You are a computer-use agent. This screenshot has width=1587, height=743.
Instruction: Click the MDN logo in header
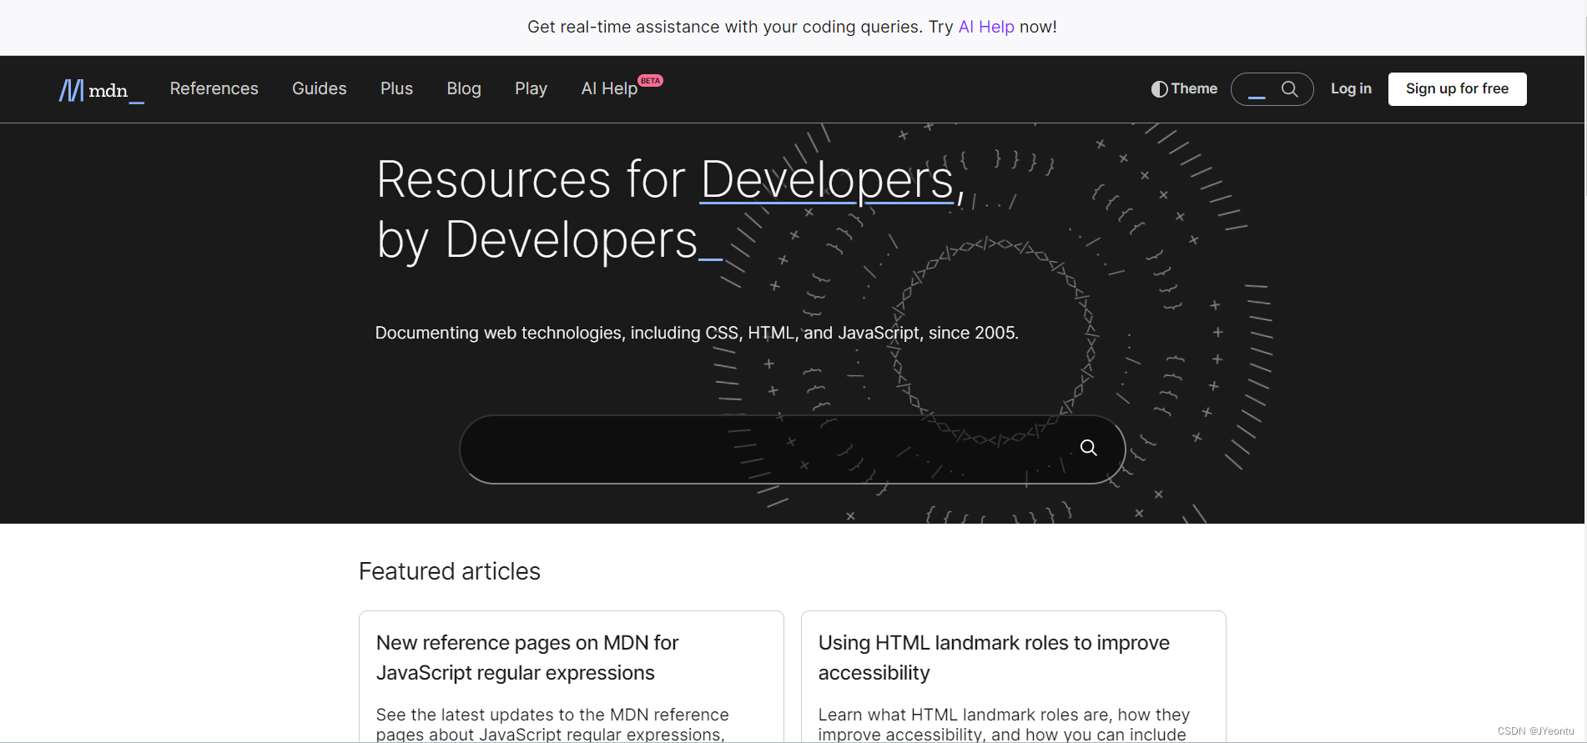101,89
